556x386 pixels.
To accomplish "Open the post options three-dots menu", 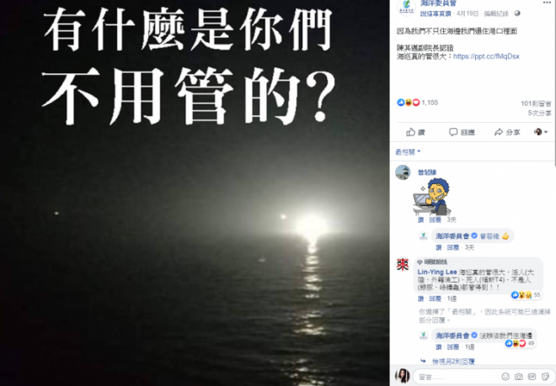I will pyautogui.click(x=548, y=3).
